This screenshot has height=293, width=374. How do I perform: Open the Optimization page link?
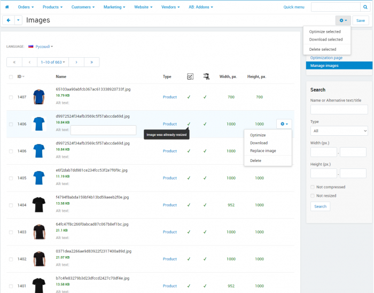coord(326,58)
